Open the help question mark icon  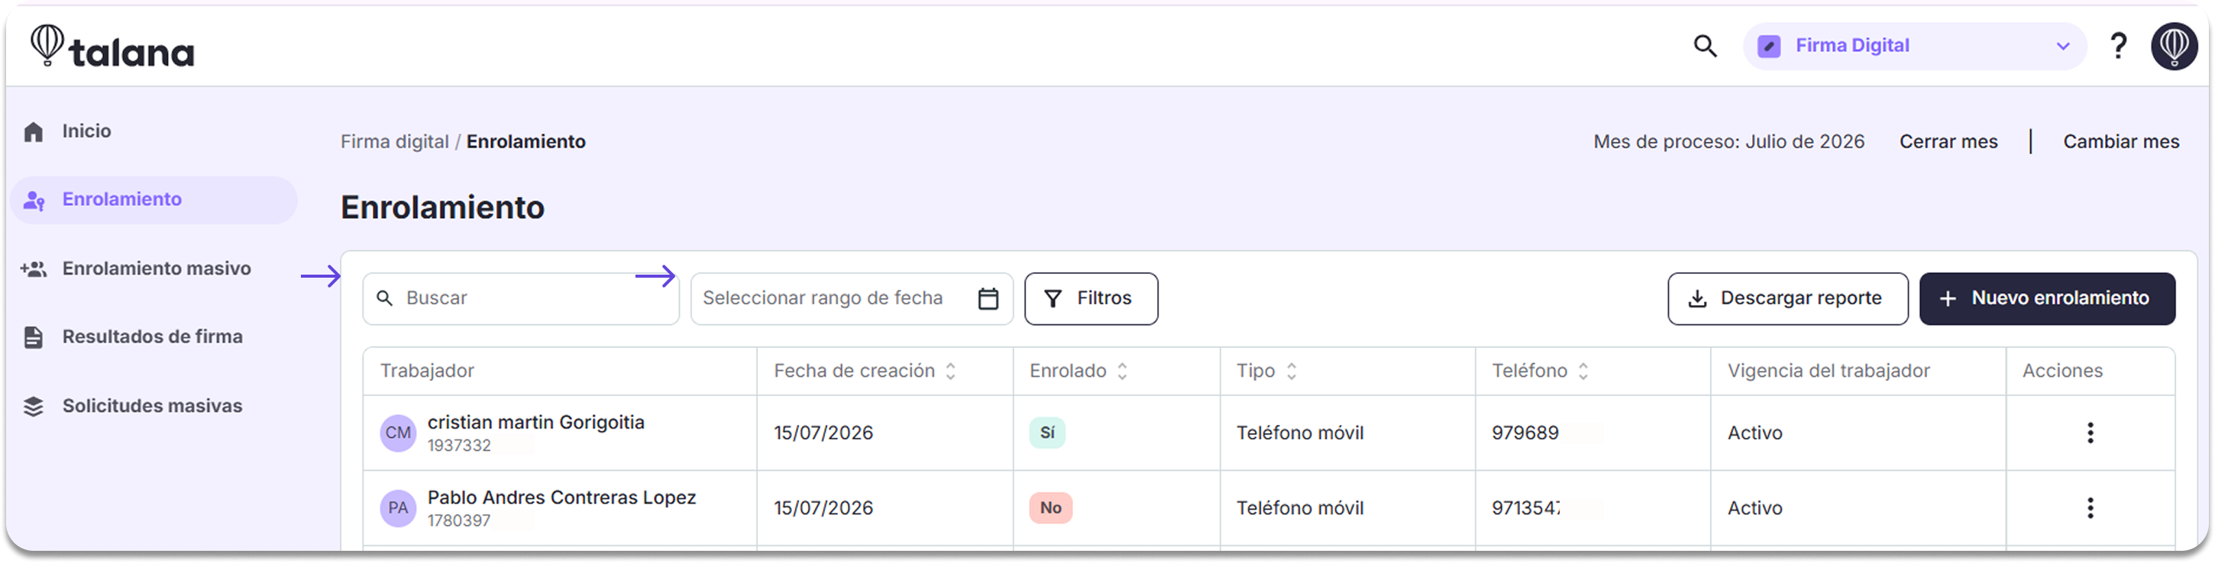tap(2118, 47)
